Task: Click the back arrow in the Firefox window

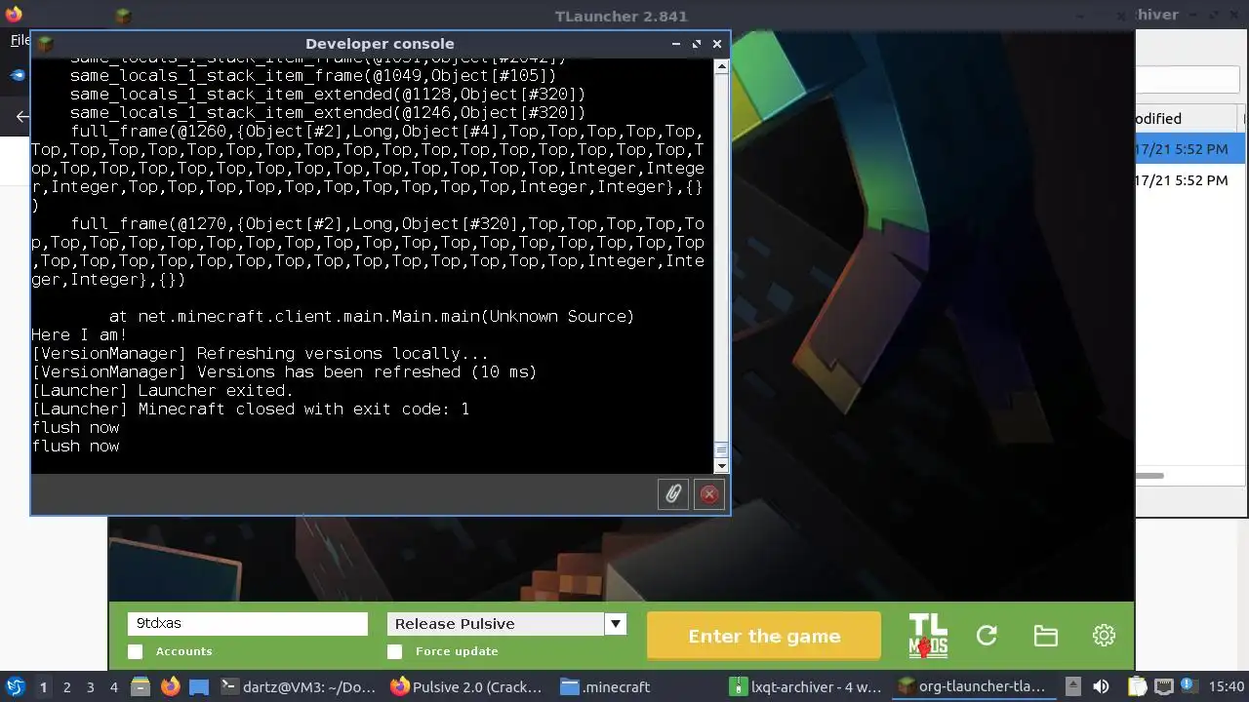Action: [22, 117]
